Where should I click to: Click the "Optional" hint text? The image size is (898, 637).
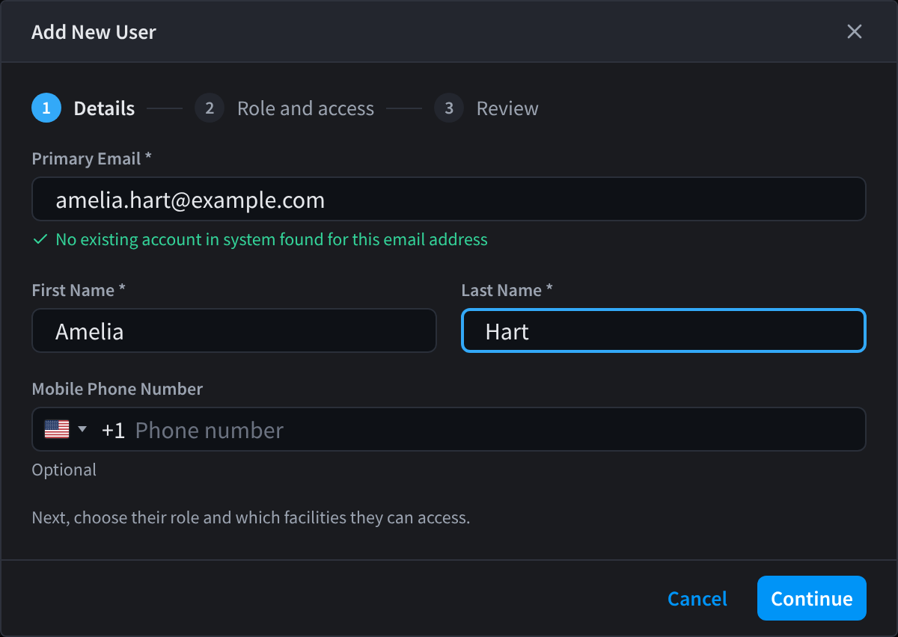point(64,470)
